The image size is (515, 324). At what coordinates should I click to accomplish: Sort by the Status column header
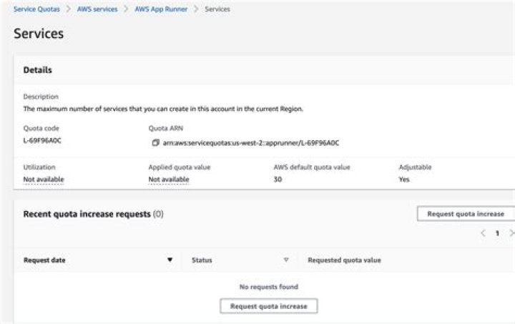coord(202,260)
